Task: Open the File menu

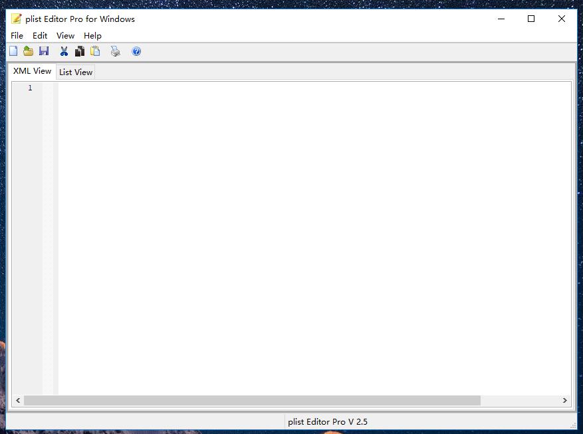Action: [x=17, y=35]
